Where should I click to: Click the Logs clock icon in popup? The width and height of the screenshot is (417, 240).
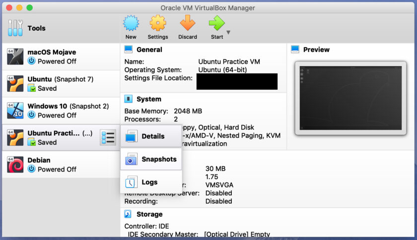coord(131,182)
